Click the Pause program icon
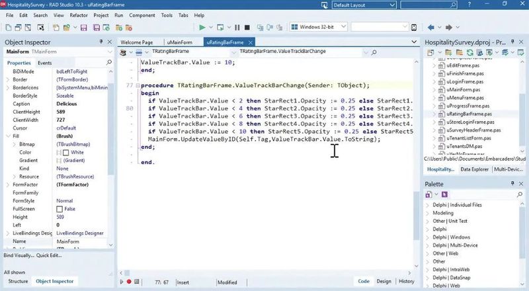This screenshot has height=291, width=529. [237, 27]
